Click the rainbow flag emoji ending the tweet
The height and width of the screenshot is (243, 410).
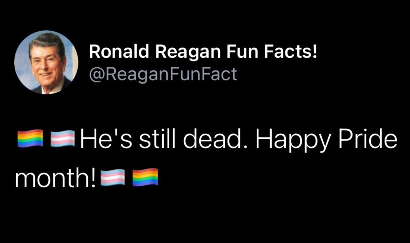point(145,177)
